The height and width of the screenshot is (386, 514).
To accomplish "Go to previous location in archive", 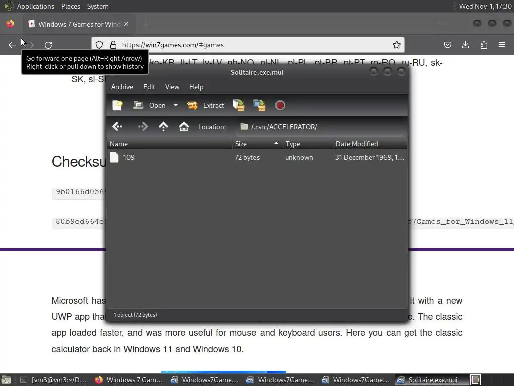I will point(117,126).
